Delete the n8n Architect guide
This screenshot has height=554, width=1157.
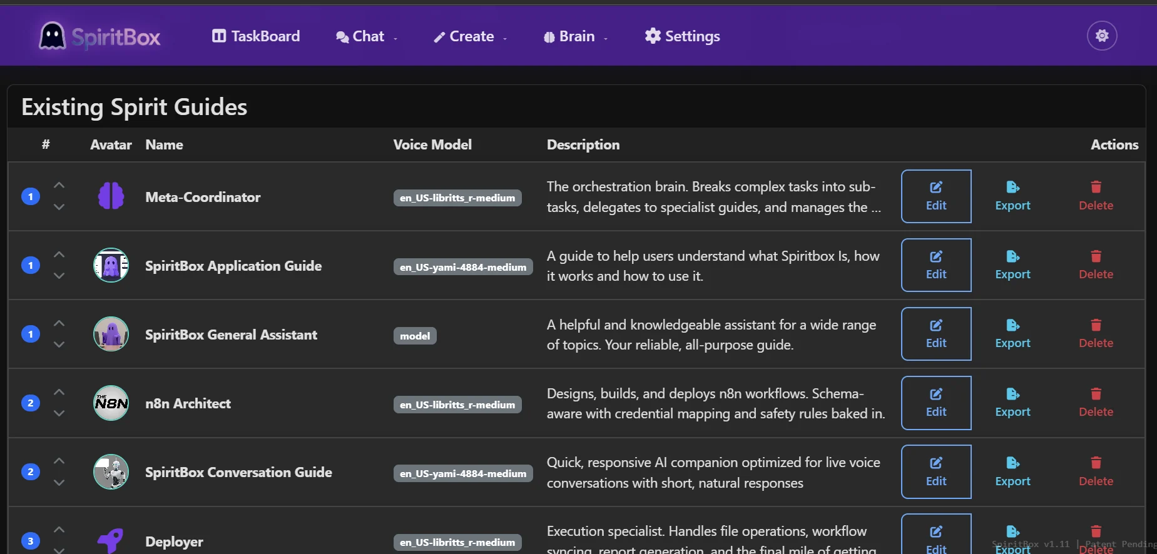(1096, 403)
